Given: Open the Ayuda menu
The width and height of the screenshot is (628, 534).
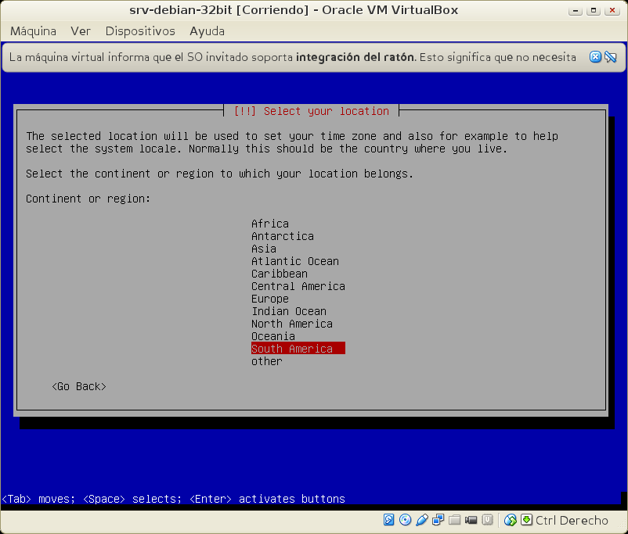Looking at the screenshot, I should pos(207,31).
